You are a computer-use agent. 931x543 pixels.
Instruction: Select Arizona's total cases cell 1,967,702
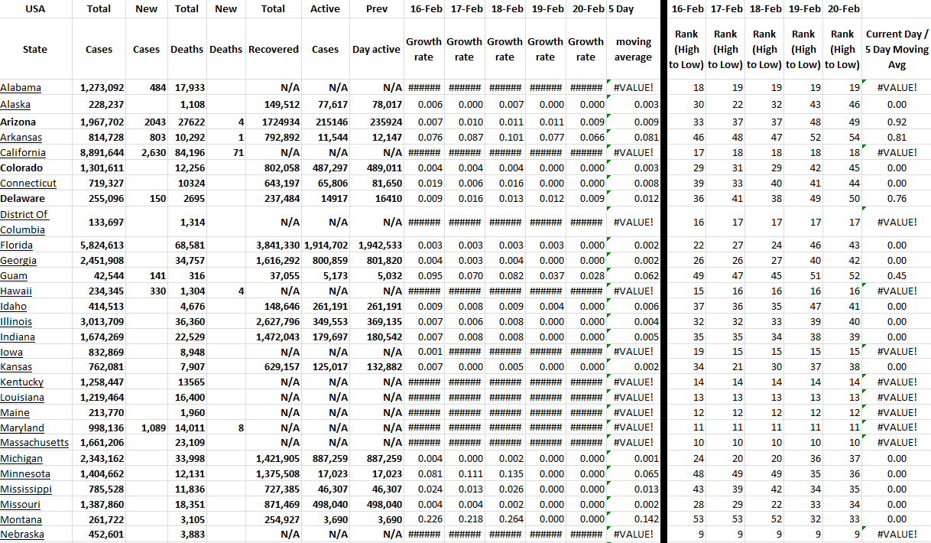102,122
